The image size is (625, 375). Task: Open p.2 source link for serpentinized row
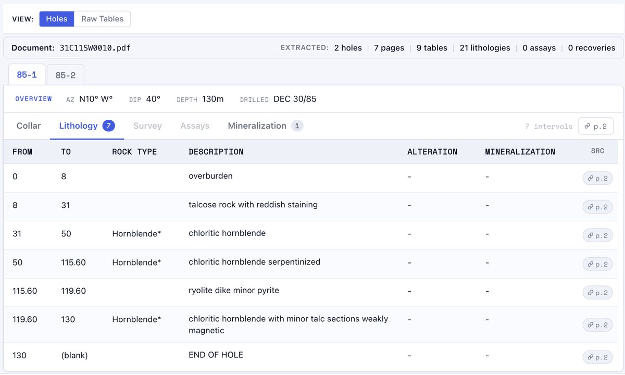pyautogui.click(x=597, y=264)
